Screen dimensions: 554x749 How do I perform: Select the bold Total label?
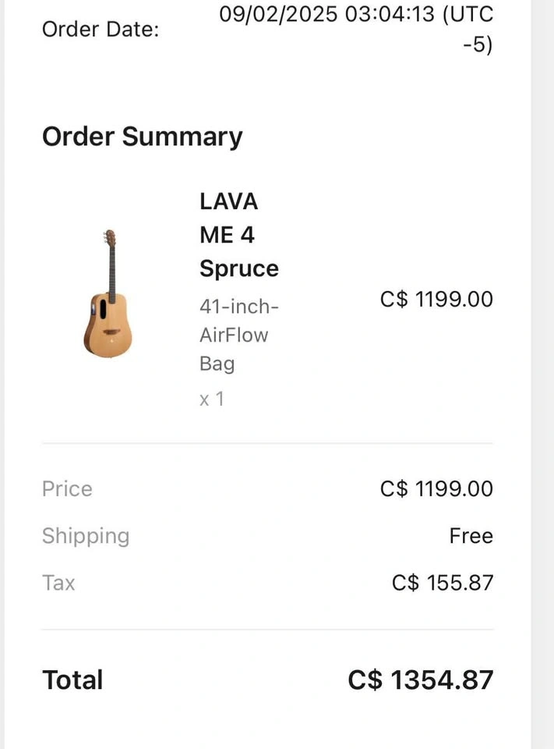(x=72, y=680)
